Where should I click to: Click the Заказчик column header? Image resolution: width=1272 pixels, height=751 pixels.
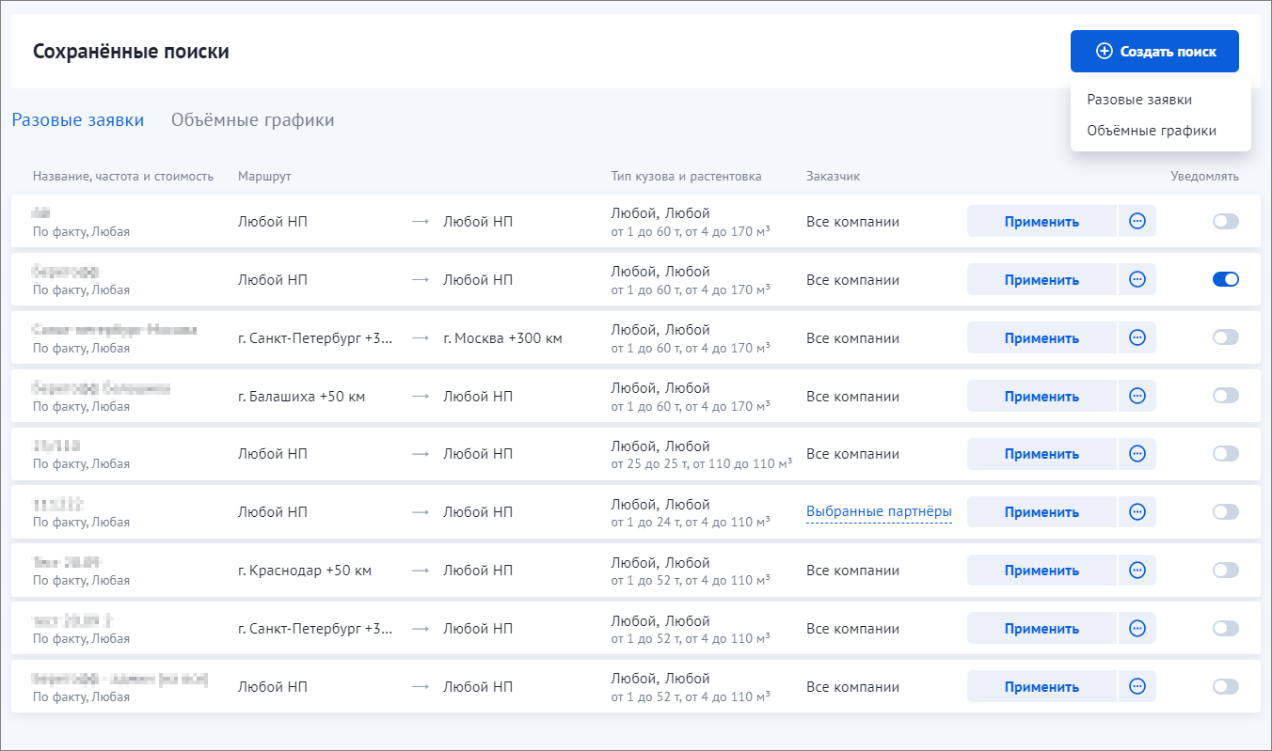(x=833, y=176)
